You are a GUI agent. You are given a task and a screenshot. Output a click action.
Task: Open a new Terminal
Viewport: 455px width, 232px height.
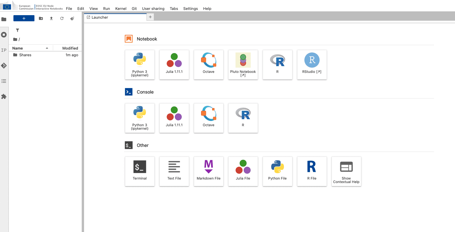[140, 171]
